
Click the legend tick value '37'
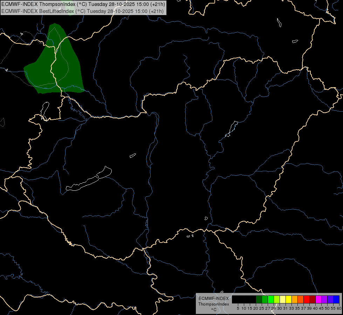tap(303, 308)
